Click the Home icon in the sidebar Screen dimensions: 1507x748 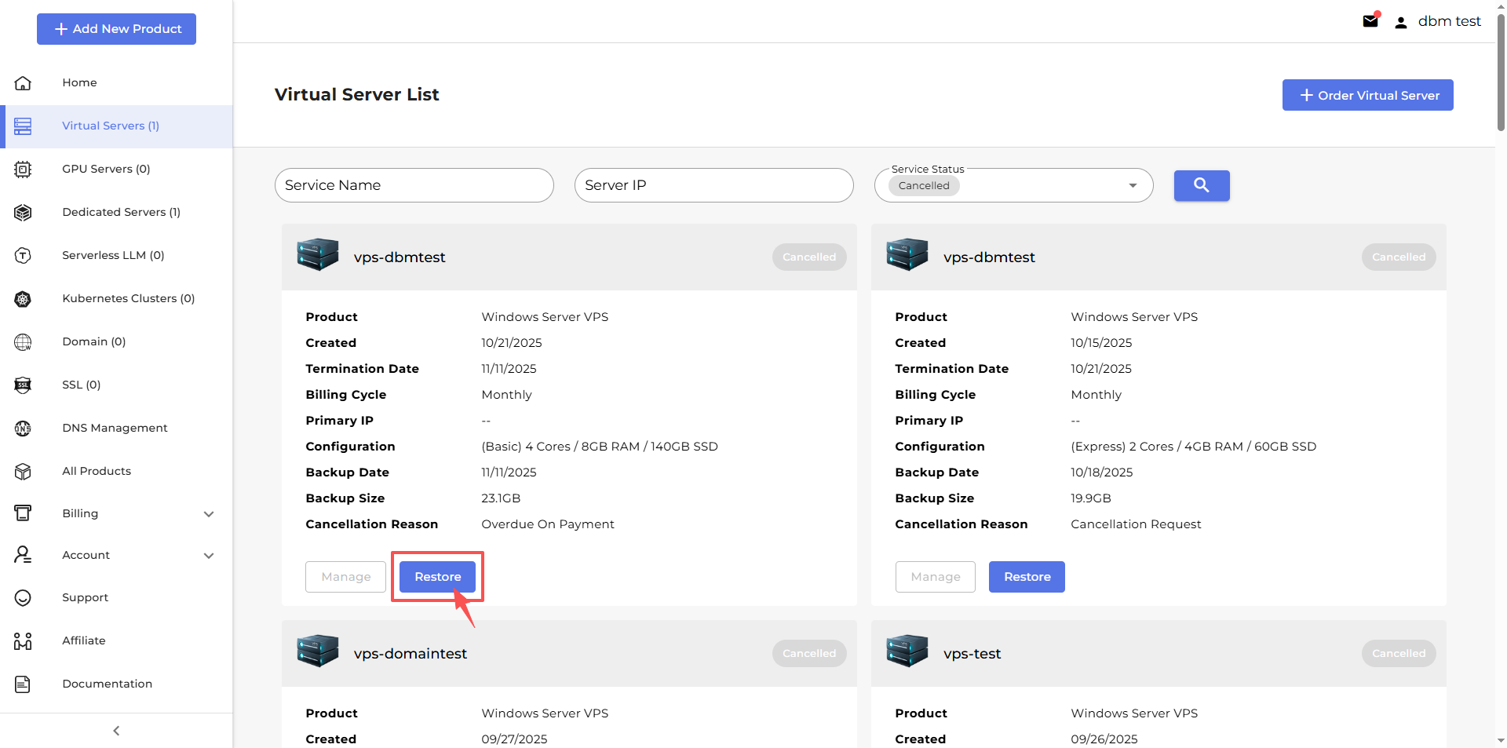[23, 82]
